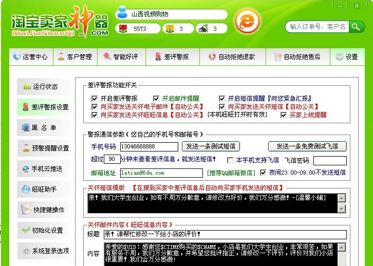The height and width of the screenshot is (266, 373).
Task: Click the 标题 email subject field
Action: (x=225, y=234)
